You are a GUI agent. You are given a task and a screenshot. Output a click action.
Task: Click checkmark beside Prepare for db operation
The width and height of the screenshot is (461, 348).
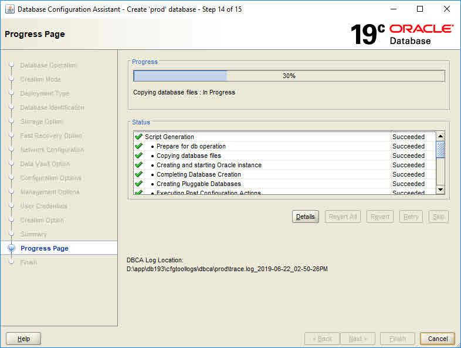click(x=138, y=146)
